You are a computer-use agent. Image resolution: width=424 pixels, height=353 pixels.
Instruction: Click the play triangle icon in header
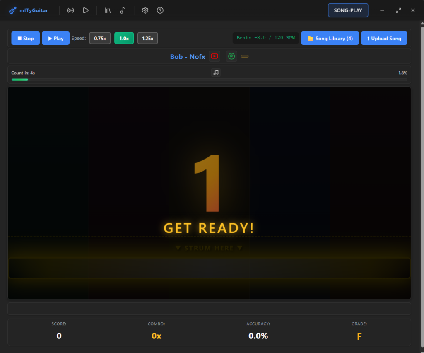click(86, 10)
